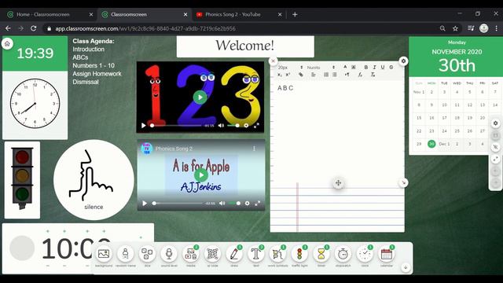503x283 pixels.
Task: Open the media widget tool
Action: 191,254
